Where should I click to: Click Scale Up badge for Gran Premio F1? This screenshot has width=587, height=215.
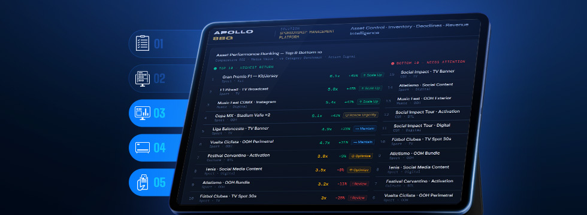373,75
